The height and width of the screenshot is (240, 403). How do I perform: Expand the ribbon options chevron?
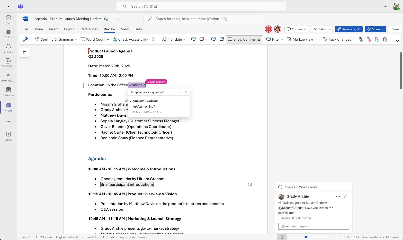point(397,41)
